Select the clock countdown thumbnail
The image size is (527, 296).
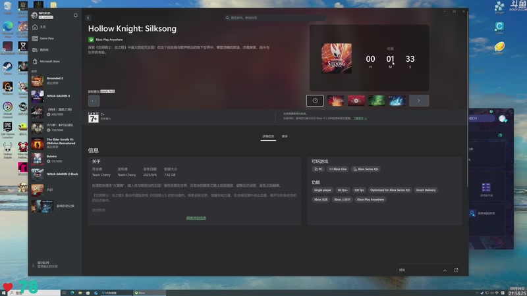coord(315,101)
